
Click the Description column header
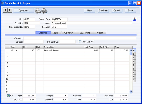(64, 47)
